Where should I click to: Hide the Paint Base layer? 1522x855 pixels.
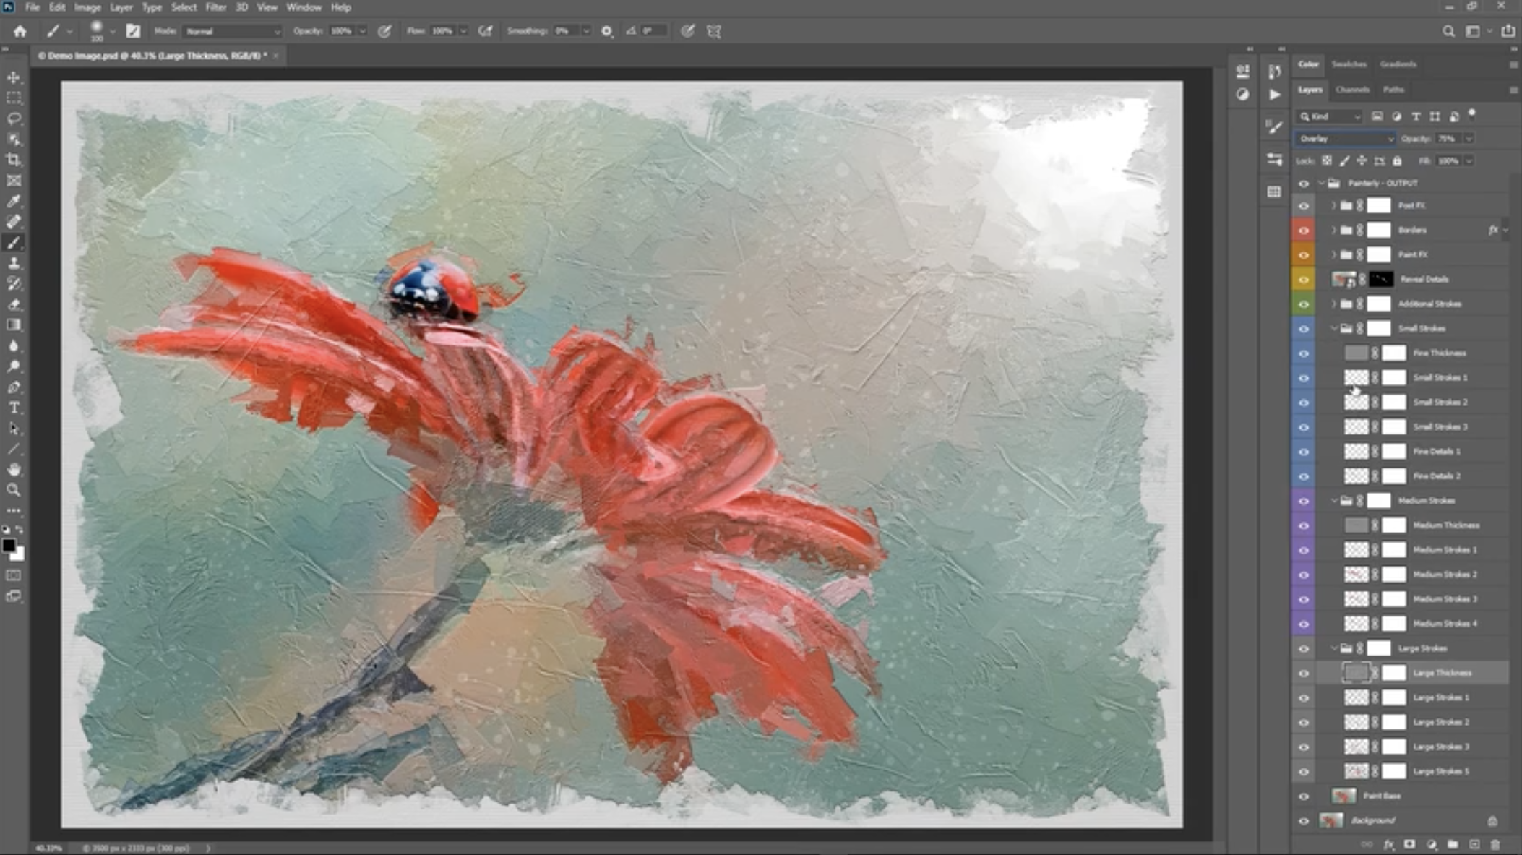1304,796
